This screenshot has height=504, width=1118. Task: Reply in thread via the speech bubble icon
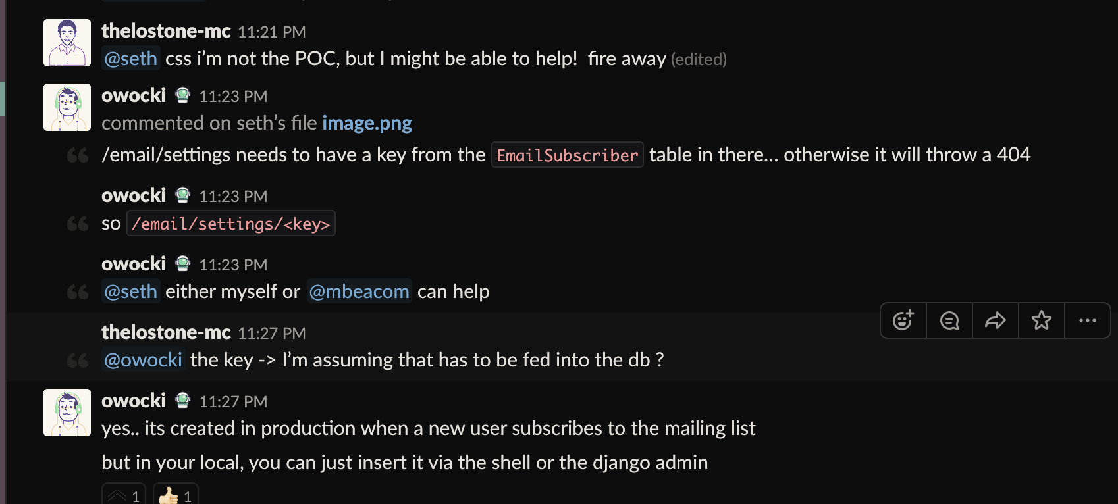point(949,320)
